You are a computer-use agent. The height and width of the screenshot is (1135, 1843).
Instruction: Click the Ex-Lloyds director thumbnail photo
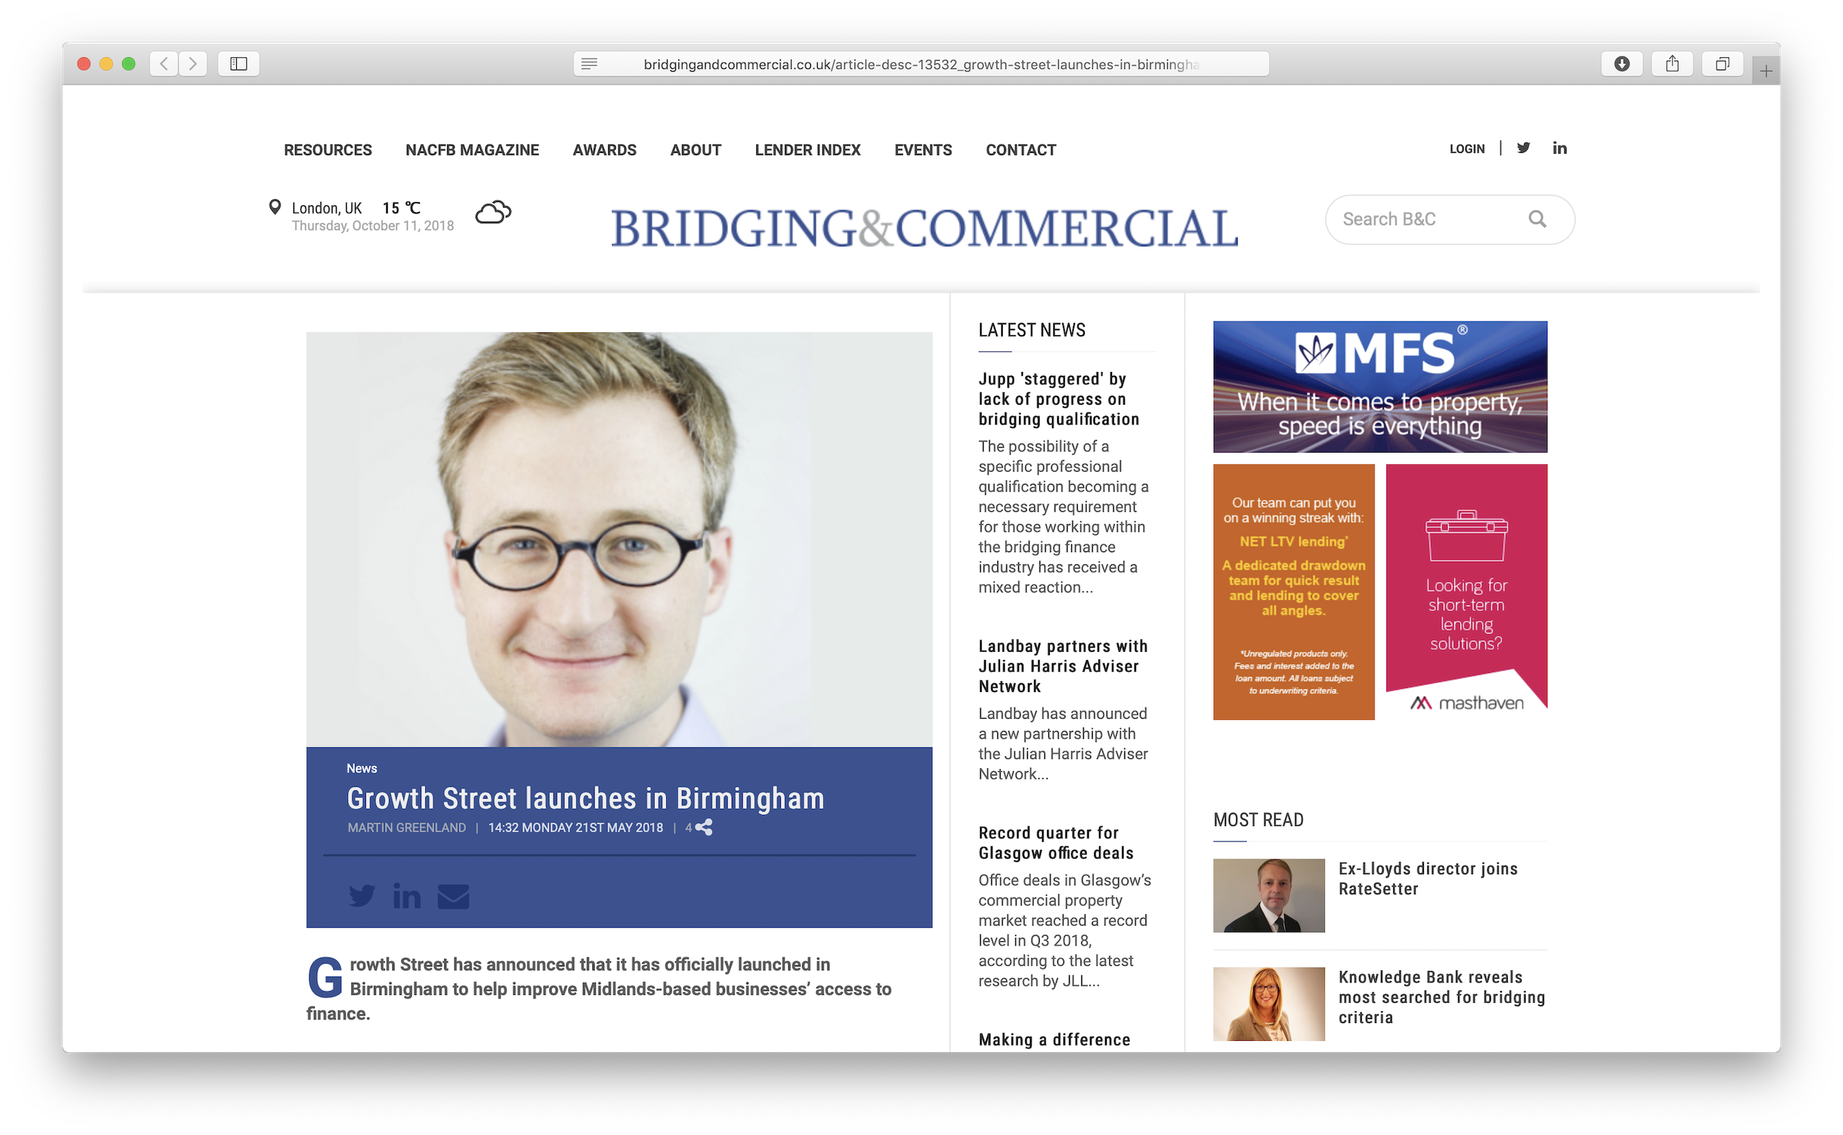pos(1269,895)
